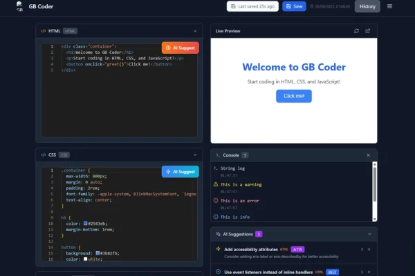This screenshot has height=276, width=415.
Task: Open the hamburger menu
Action: click(389, 6)
